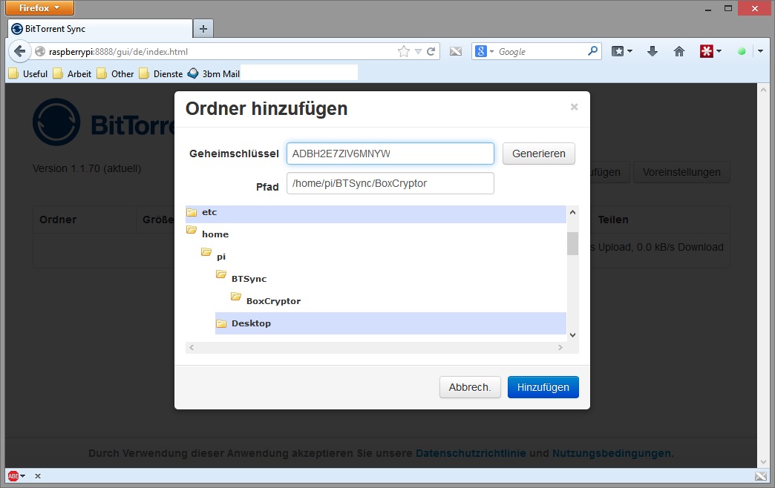
Task: Click the BitTorrent Sync logo icon
Action: 56,122
